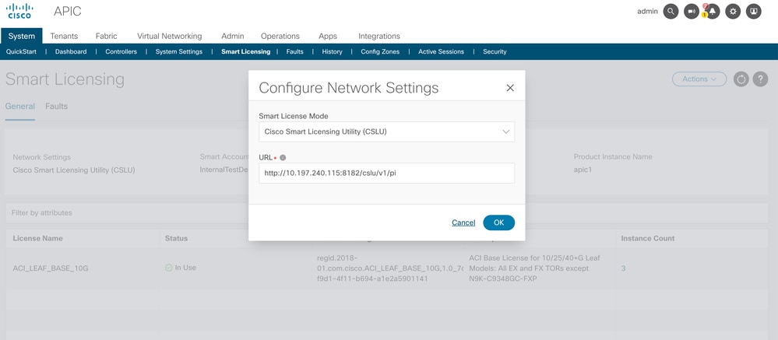The width and height of the screenshot is (778, 340).
Task: Click Instance Count column header
Action: pos(647,238)
